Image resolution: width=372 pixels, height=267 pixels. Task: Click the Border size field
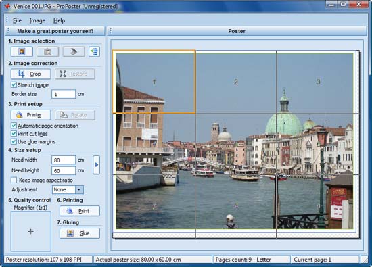pos(64,94)
